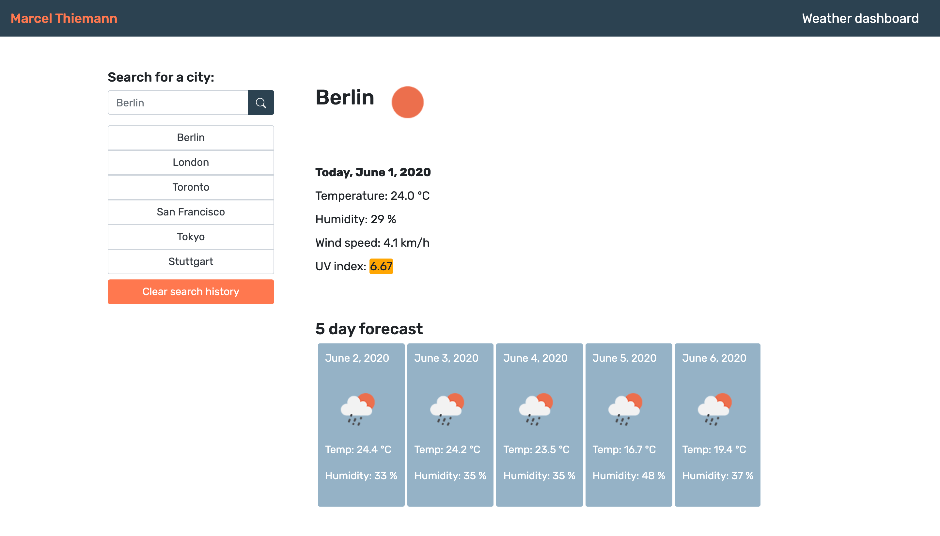The height and width of the screenshot is (536, 940).
Task: Click the sun weather icon beside Berlin
Action: (x=407, y=102)
